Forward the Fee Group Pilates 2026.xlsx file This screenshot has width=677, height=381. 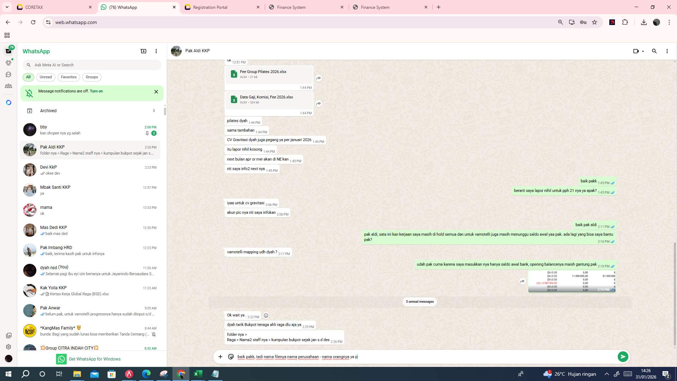point(318,78)
